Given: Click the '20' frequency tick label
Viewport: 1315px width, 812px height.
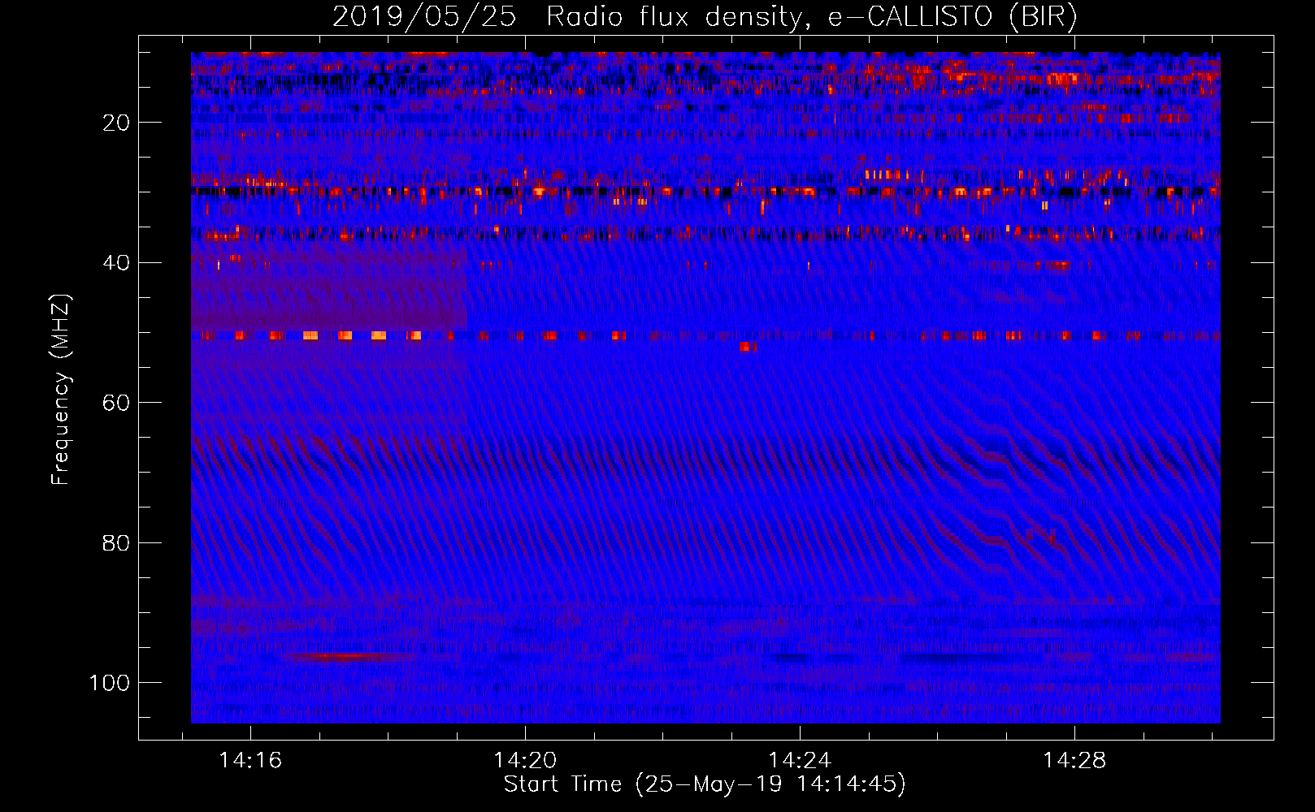Looking at the screenshot, I should pyautogui.click(x=116, y=123).
